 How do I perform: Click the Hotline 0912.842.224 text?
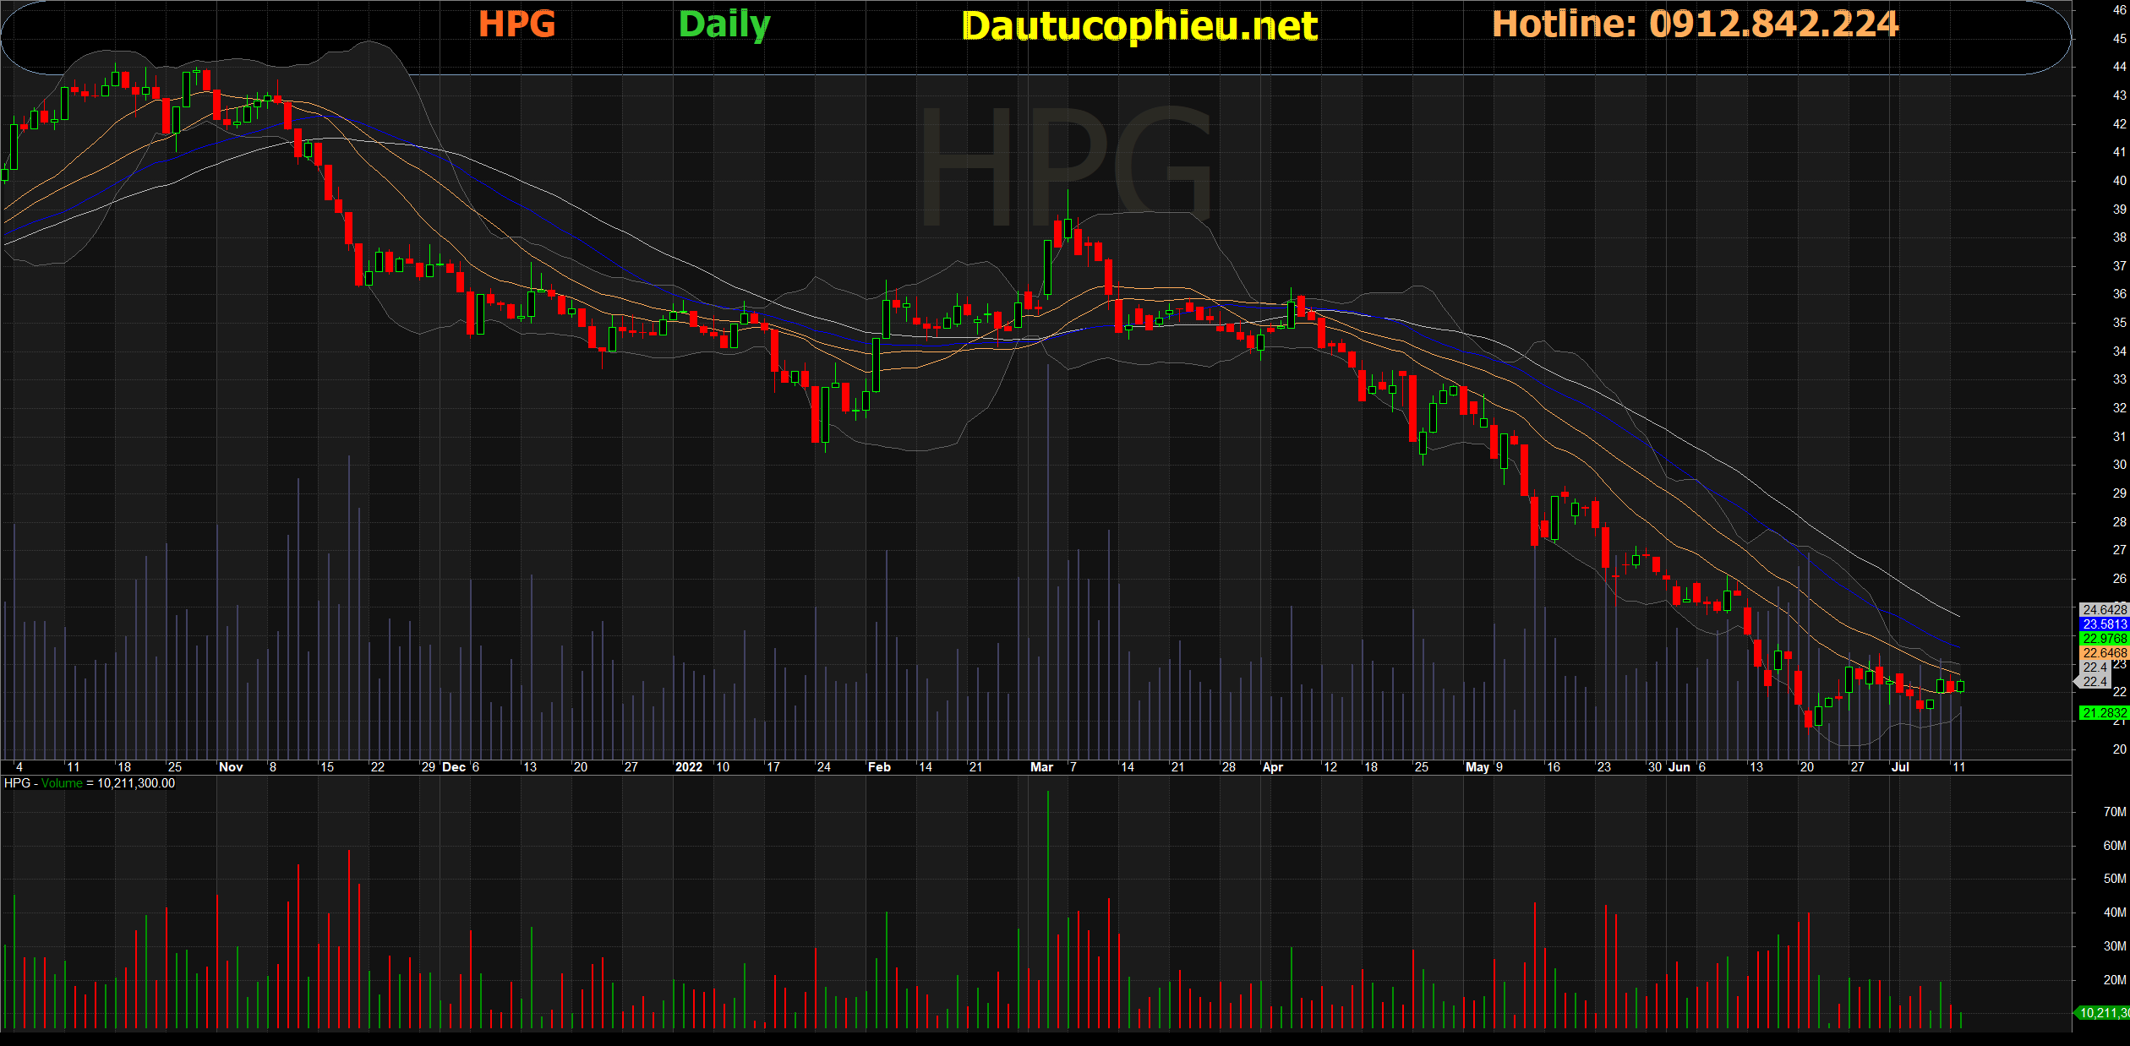point(1695,24)
